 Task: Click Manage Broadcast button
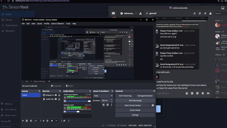coord(145,96)
